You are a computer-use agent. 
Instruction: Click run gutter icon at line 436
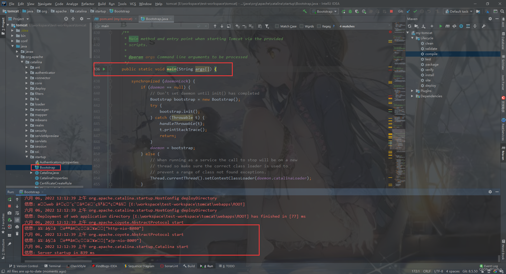tap(104, 69)
